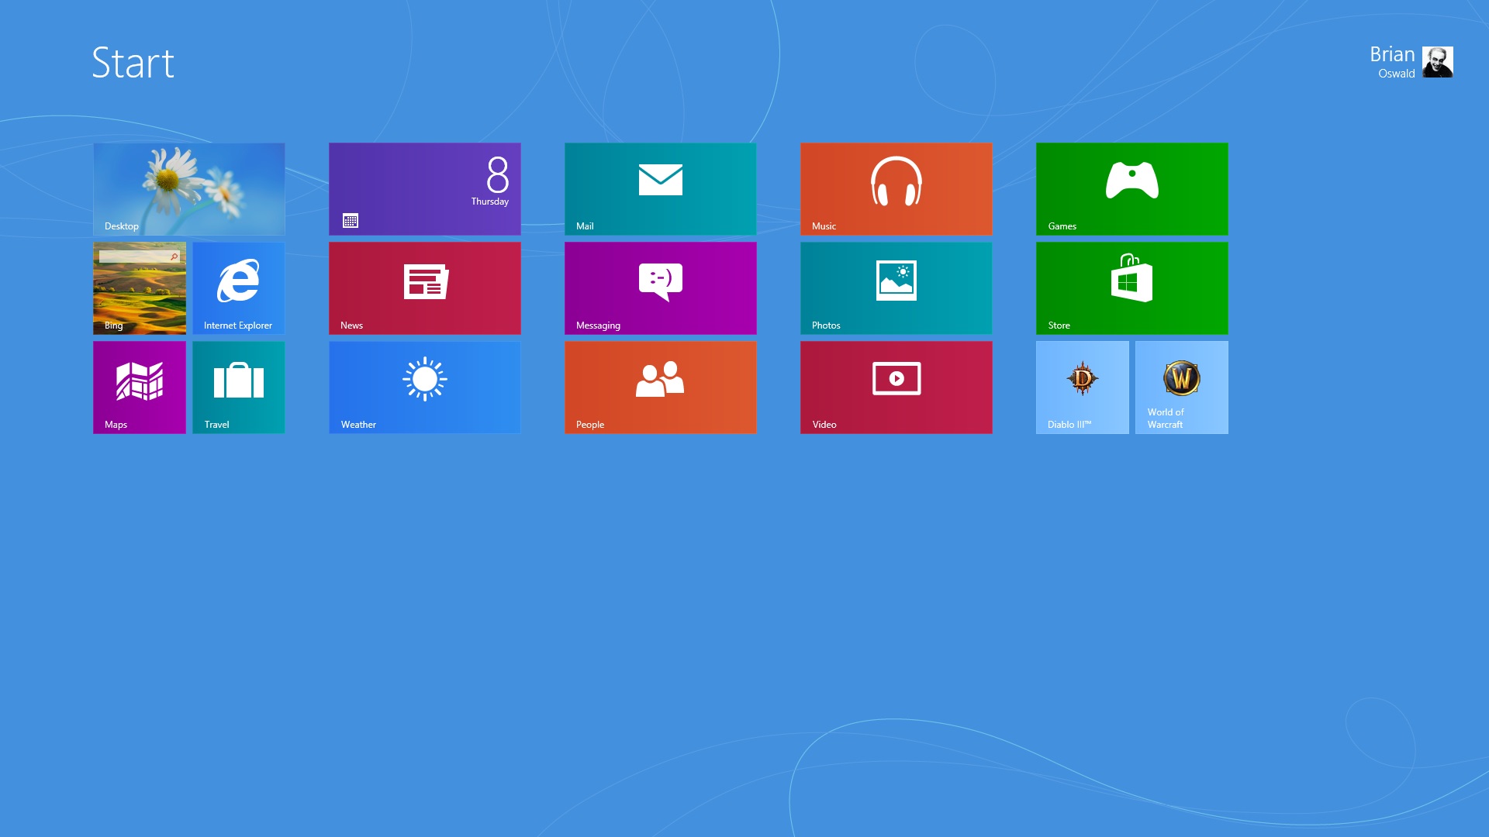The height and width of the screenshot is (837, 1489).
Task: Open the Travel suitcase tile
Action: pyautogui.click(x=238, y=387)
